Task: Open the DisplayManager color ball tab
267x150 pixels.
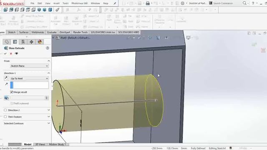Action: point(40,42)
